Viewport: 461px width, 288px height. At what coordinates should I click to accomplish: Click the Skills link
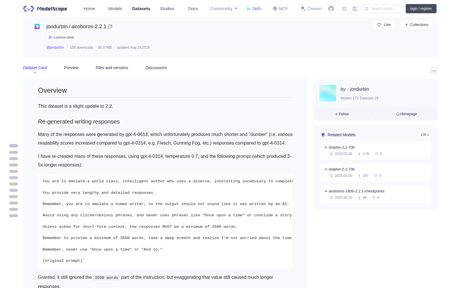(254, 9)
